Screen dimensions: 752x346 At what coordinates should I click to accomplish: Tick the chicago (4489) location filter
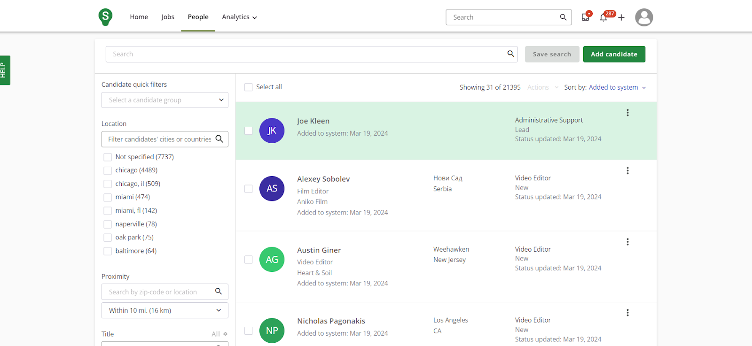[x=108, y=170]
